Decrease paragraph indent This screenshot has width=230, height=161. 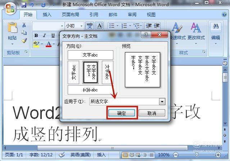tap(149, 26)
